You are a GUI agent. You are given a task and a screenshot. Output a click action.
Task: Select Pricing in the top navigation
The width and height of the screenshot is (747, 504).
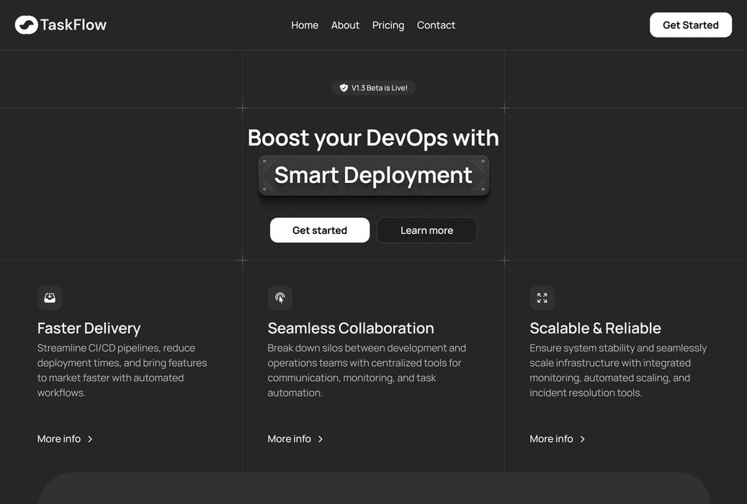click(x=388, y=25)
